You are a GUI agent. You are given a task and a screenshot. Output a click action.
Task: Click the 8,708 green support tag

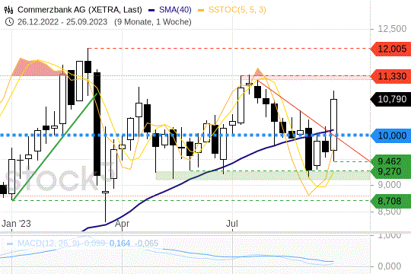pos(390,201)
